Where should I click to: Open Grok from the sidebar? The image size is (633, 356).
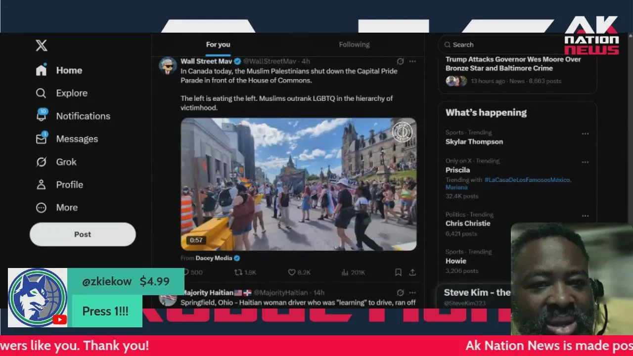(56, 162)
